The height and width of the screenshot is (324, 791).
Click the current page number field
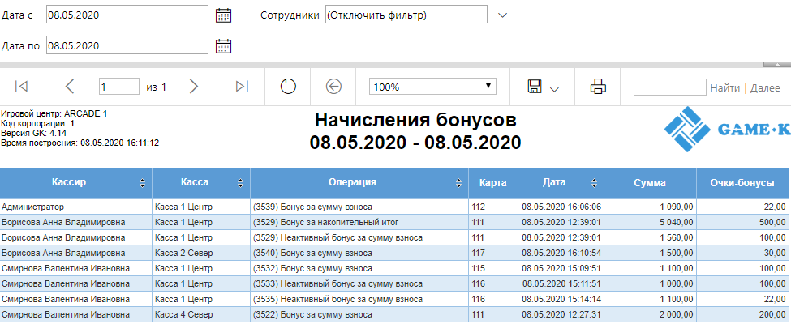(x=119, y=87)
